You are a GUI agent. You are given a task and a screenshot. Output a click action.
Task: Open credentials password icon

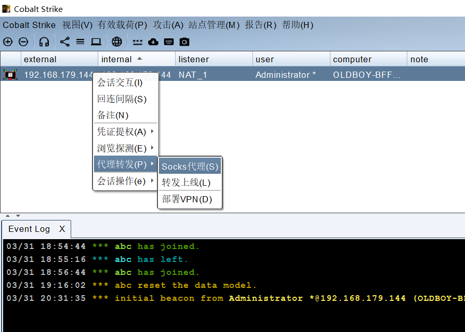(x=137, y=42)
